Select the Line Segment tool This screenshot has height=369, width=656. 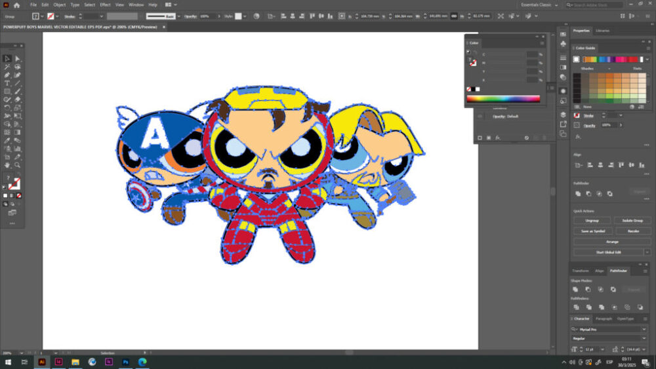(18, 83)
